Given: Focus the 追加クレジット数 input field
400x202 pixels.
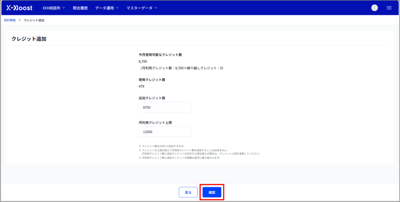Looking at the screenshot, I should coord(165,107).
